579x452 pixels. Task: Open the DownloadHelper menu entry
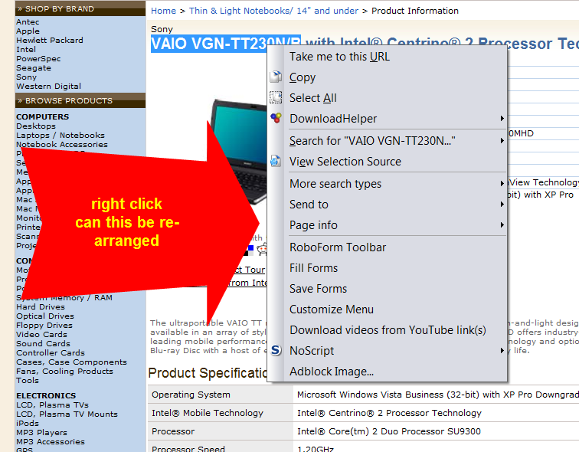coord(387,119)
